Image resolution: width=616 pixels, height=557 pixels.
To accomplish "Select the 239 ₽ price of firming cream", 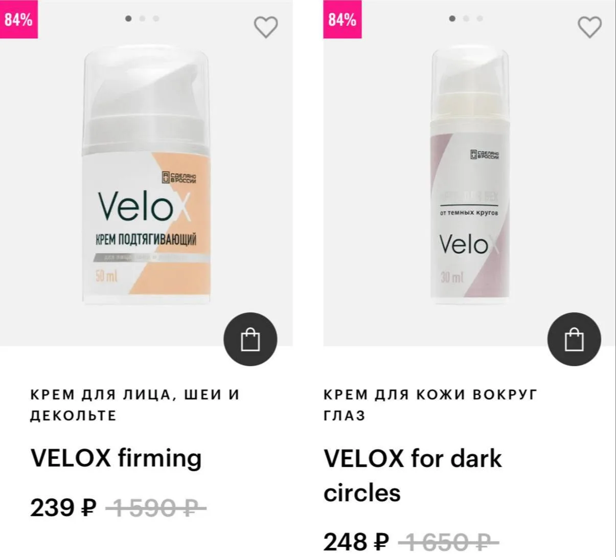I will [x=63, y=508].
